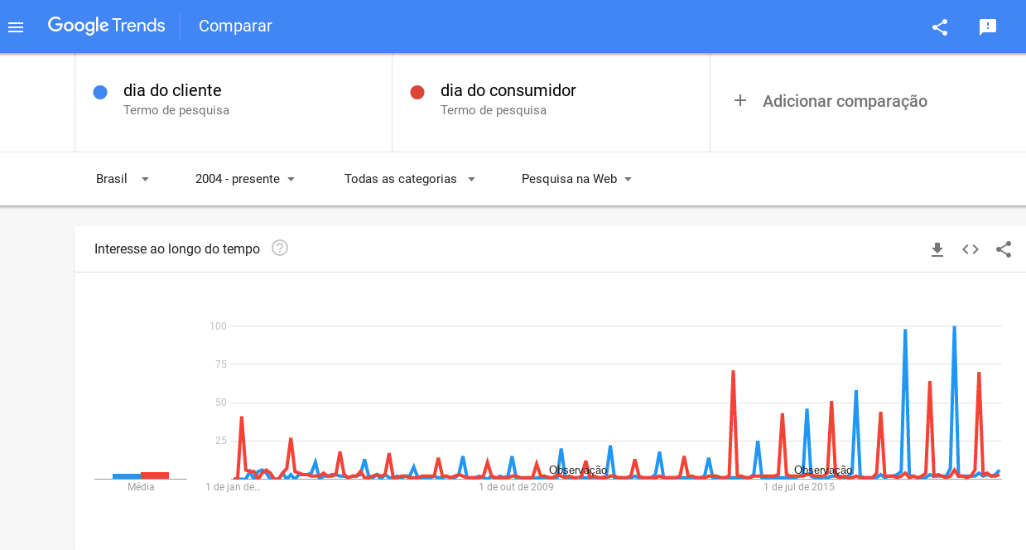This screenshot has height=550, width=1026.
Task: Share the interest over time chart
Action: [1004, 249]
